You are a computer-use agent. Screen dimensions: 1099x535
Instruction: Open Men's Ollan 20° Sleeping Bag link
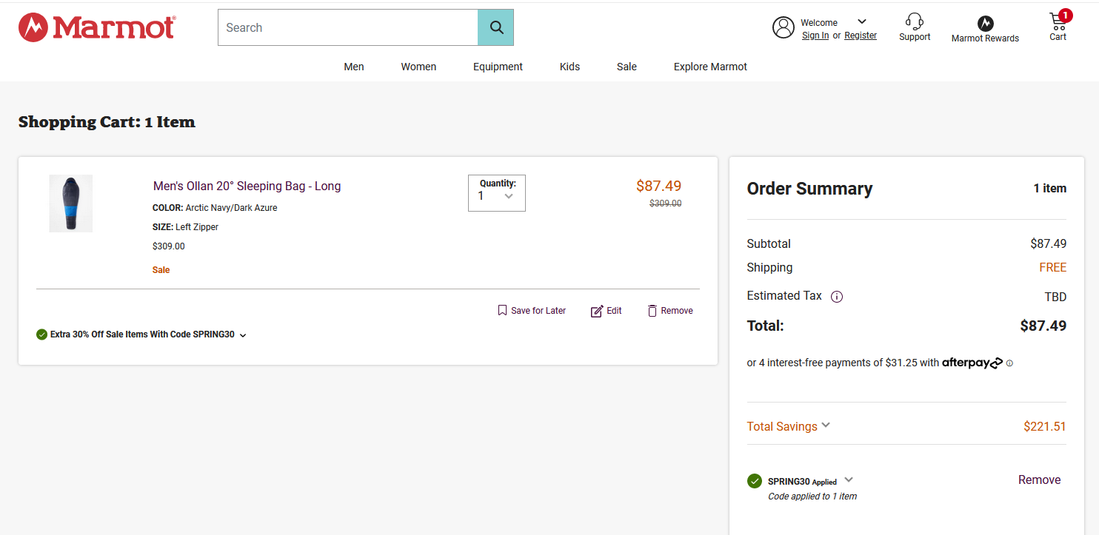[247, 186]
